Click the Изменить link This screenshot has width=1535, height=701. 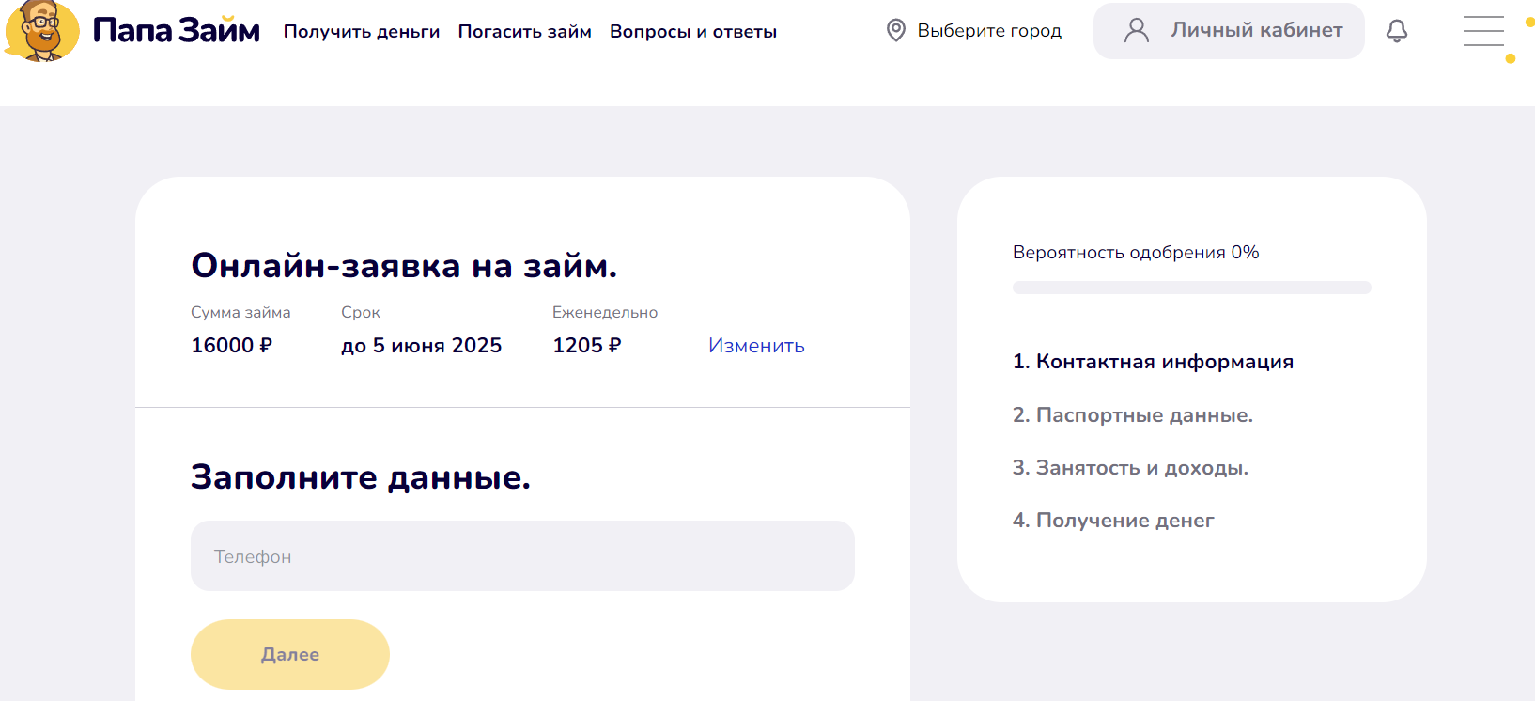point(756,345)
